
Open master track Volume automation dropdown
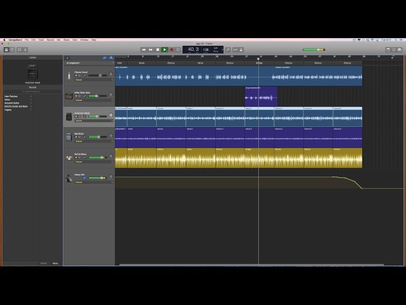[94, 182]
